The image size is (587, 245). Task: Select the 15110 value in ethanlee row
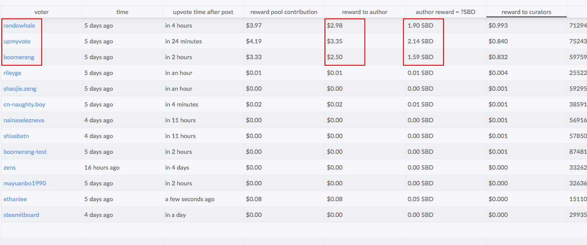point(577,199)
